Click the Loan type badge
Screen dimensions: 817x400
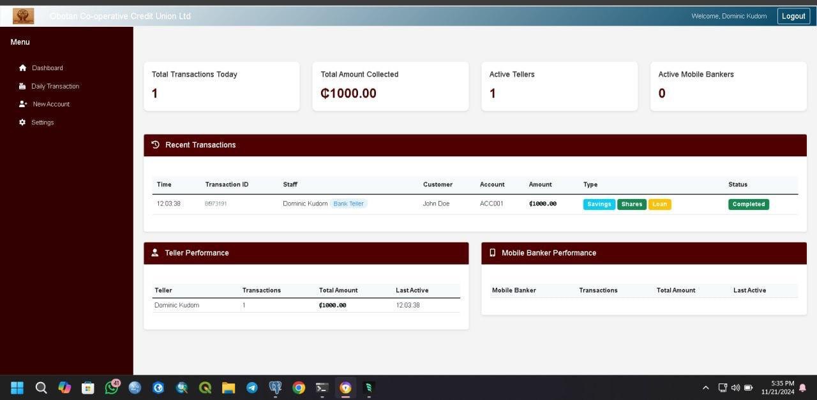coord(659,204)
